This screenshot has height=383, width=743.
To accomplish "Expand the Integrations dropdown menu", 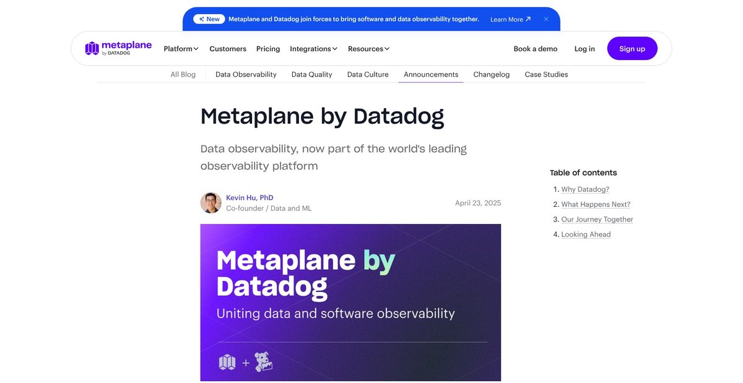I will click(x=313, y=49).
